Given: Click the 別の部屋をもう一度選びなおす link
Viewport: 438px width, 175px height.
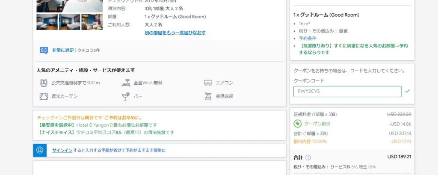Looking at the screenshot, I should click(x=175, y=33).
